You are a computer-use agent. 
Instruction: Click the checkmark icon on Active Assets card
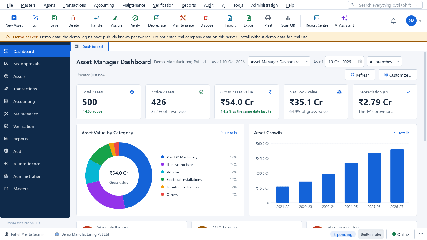click(201, 92)
